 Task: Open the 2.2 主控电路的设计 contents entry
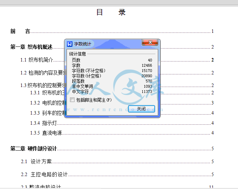(x=117, y=174)
